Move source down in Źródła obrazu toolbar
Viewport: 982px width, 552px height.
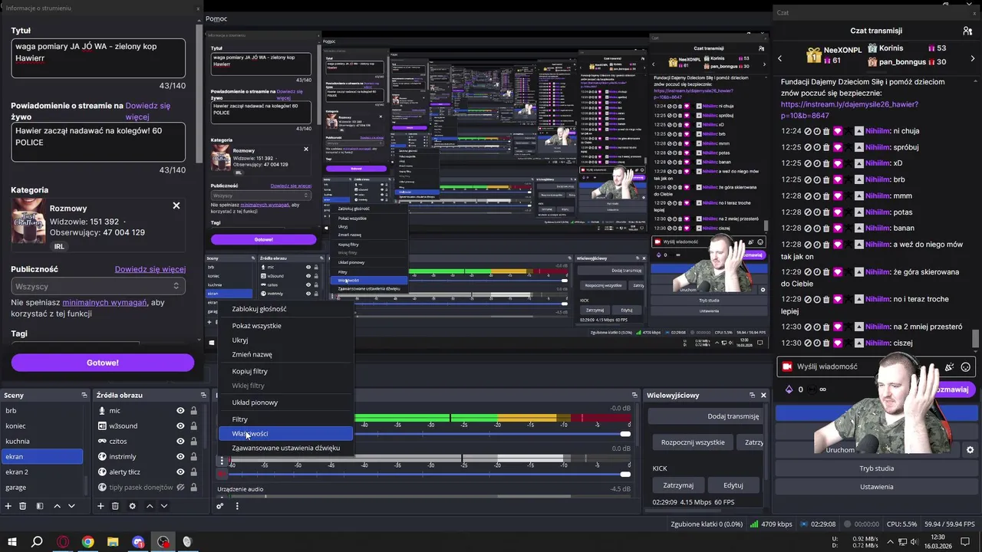[163, 506]
